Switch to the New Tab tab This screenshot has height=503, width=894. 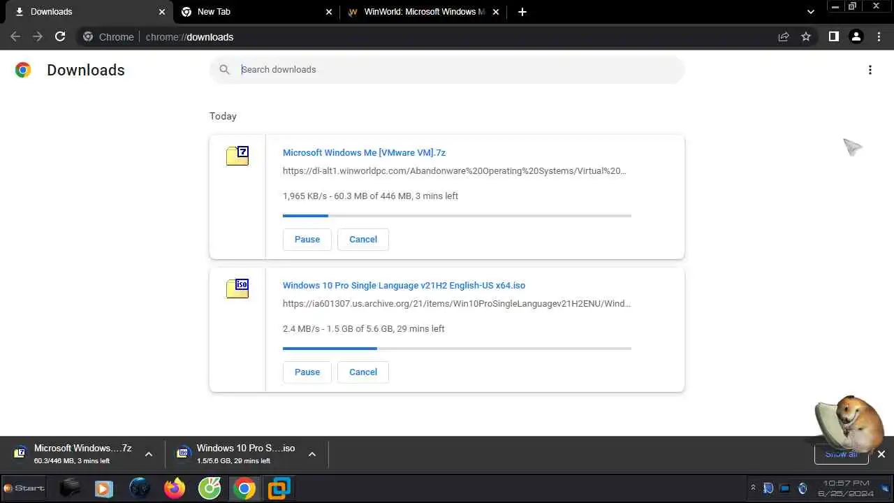[254, 12]
